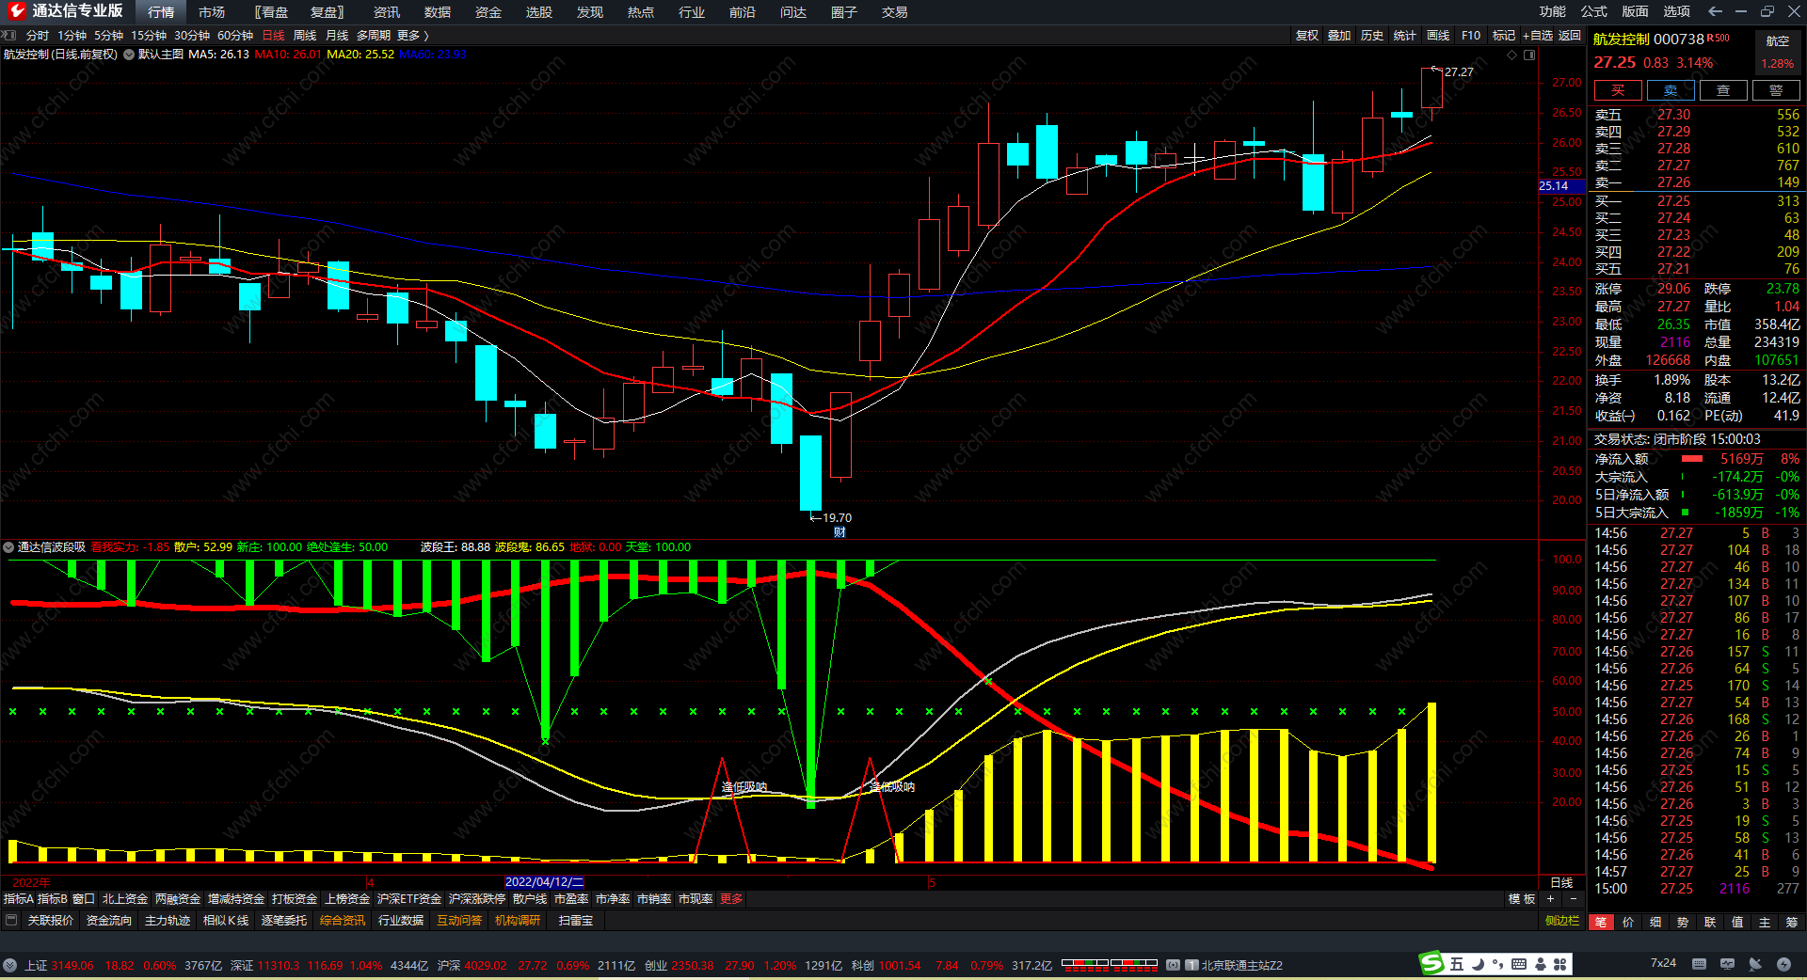
Task: Switch to 分时 intraday view
Action: click(x=38, y=35)
